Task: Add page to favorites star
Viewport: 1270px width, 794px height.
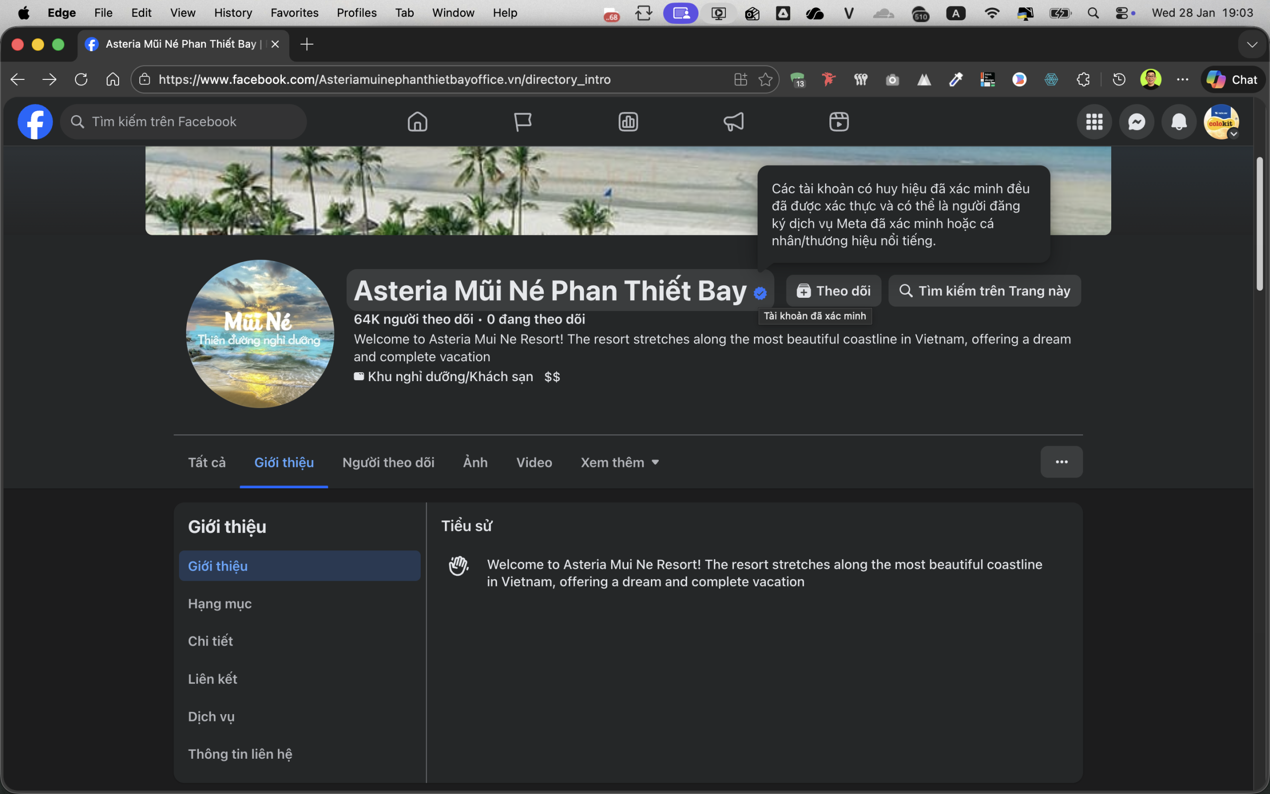Action: coord(765,79)
